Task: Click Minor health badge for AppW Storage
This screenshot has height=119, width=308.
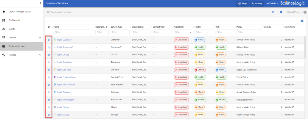Action: click(x=200, y=115)
